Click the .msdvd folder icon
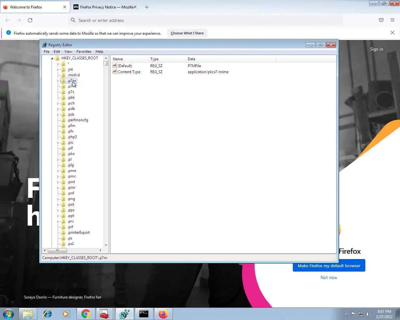 [63, 75]
